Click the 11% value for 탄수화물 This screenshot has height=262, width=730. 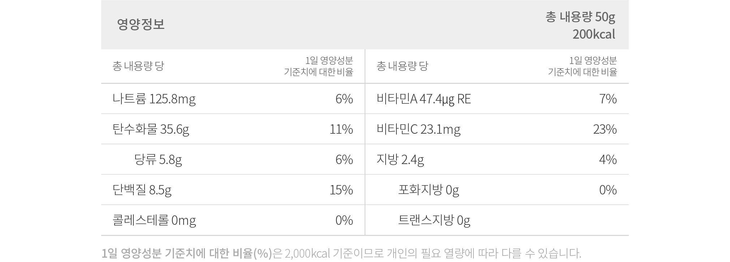click(341, 129)
